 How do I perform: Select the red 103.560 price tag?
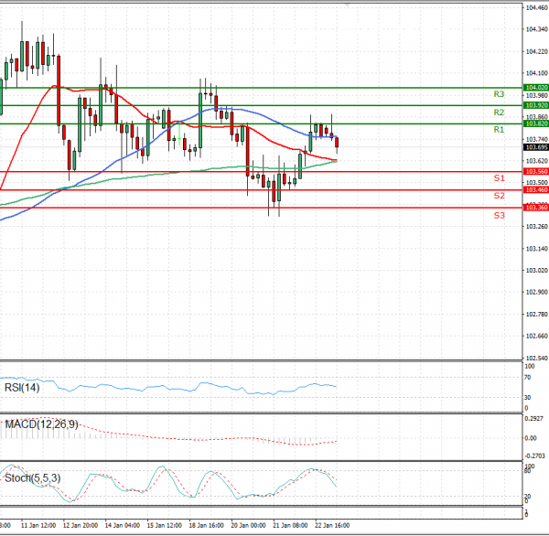536,172
